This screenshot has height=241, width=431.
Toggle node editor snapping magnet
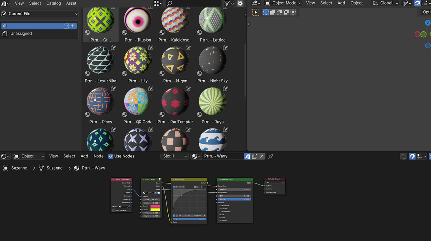(412, 156)
